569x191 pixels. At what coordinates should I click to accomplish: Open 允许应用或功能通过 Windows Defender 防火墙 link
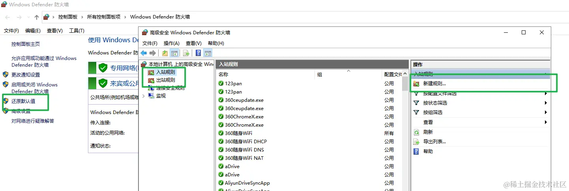point(44,62)
